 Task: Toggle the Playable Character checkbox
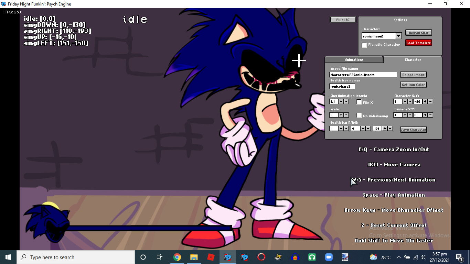[364, 45]
